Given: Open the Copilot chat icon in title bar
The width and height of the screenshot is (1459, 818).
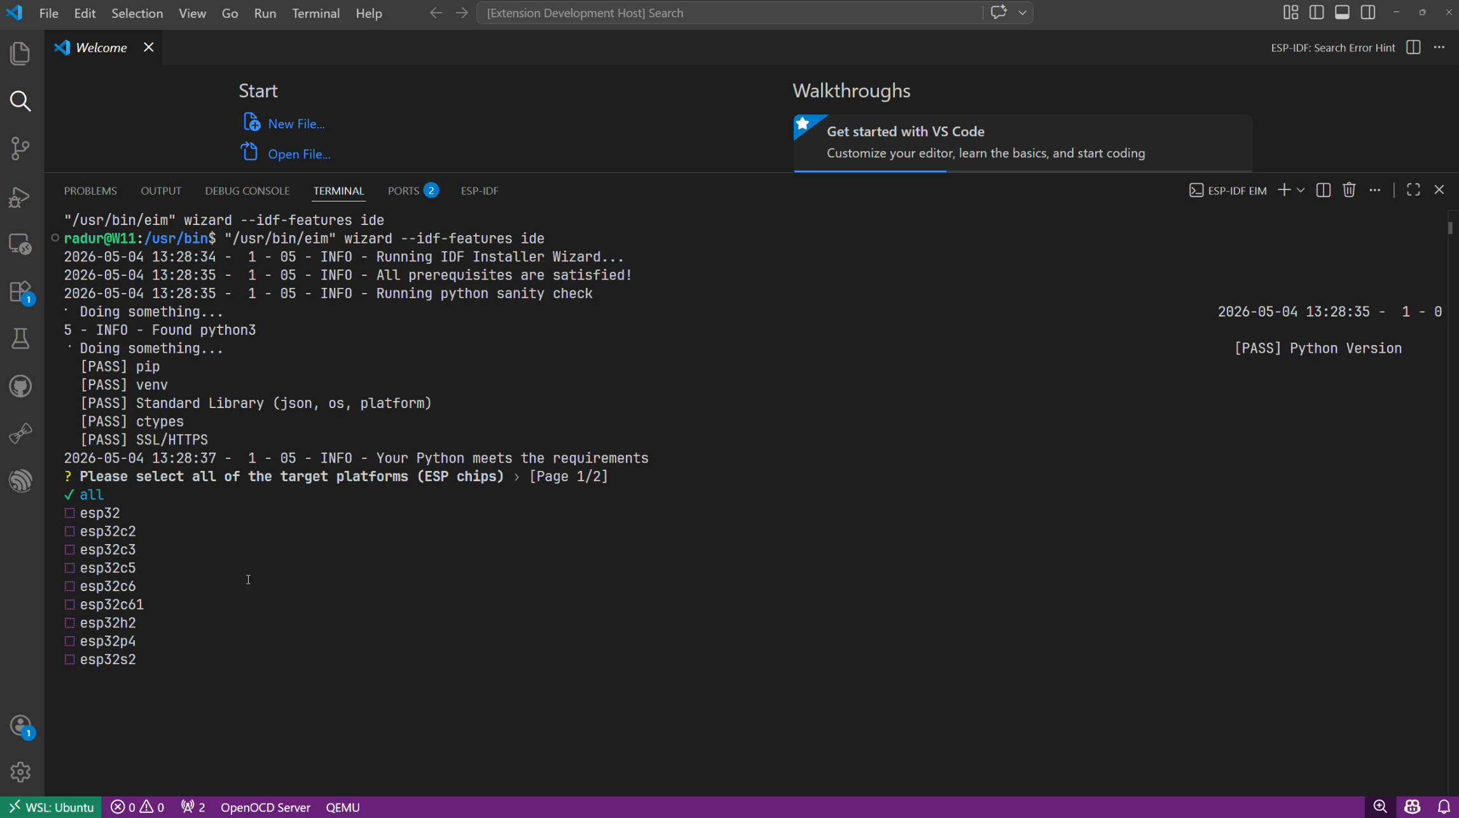Looking at the screenshot, I should click(999, 13).
